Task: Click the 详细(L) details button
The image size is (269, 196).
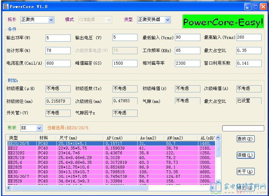Action: point(246,155)
